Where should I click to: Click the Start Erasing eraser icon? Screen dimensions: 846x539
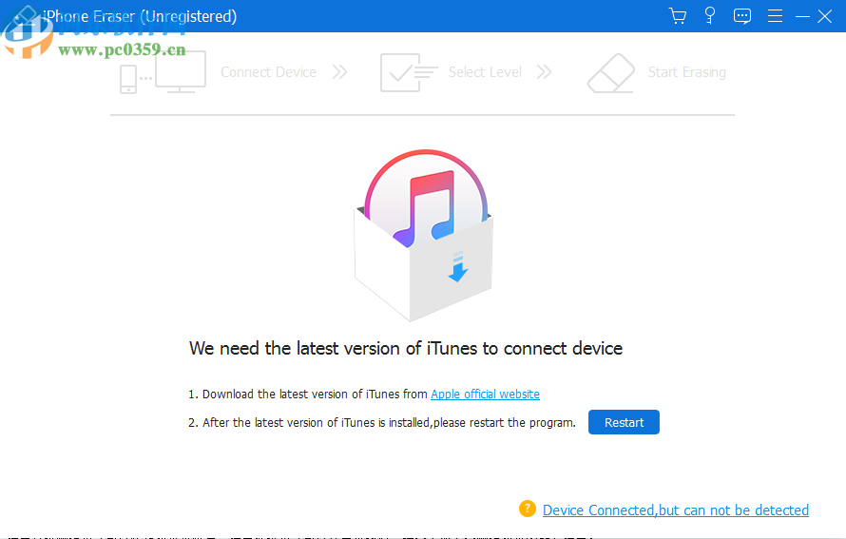pos(609,73)
